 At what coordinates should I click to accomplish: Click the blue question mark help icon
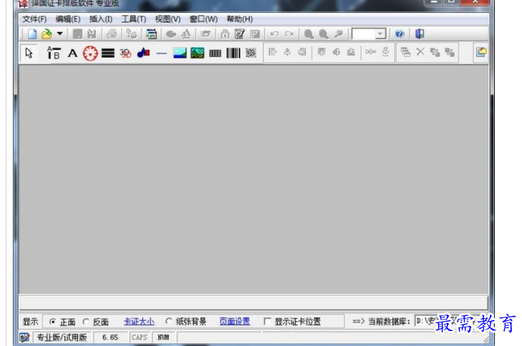[x=399, y=34]
